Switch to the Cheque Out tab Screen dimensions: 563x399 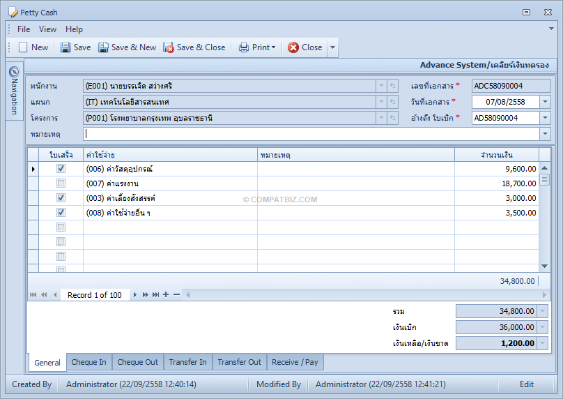coord(137,362)
